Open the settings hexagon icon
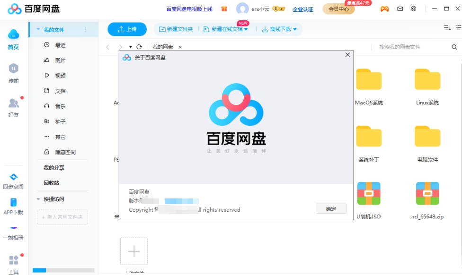This screenshot has width=462, height=275. 414,9
